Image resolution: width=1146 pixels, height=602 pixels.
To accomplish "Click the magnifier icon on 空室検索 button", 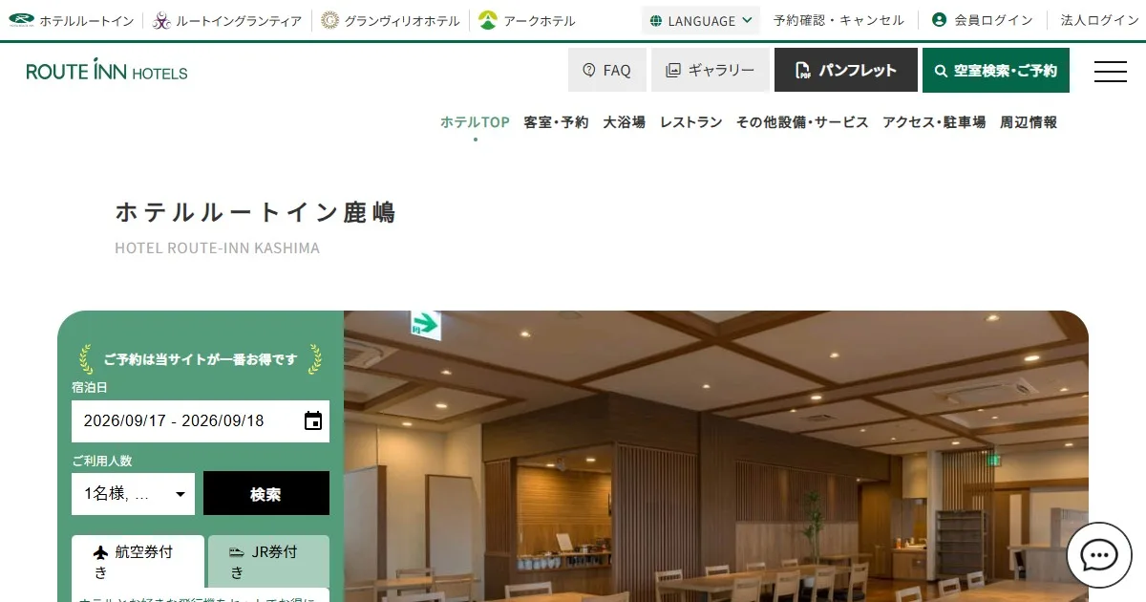I will [941, 71].
